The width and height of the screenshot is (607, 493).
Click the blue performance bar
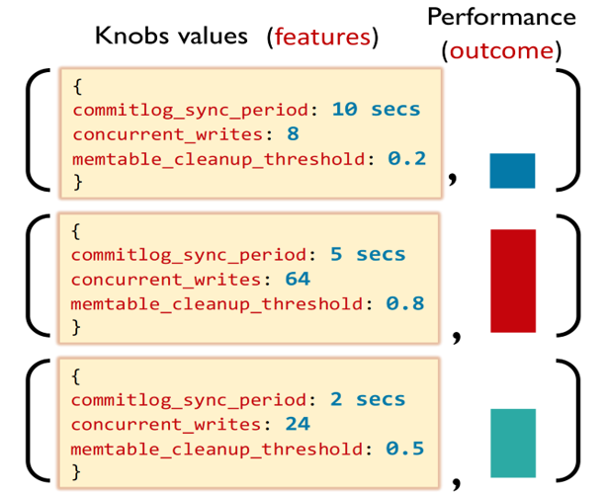(512, 171)
